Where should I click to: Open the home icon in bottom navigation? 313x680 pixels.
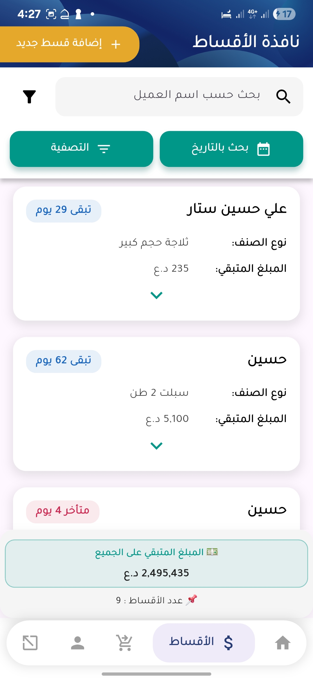coord(283,643)
